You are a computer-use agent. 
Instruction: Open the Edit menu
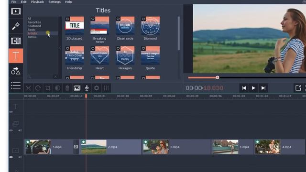(23, 2)
